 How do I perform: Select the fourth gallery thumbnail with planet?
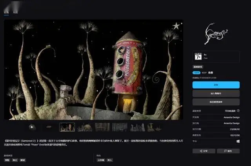pos(85,127)
